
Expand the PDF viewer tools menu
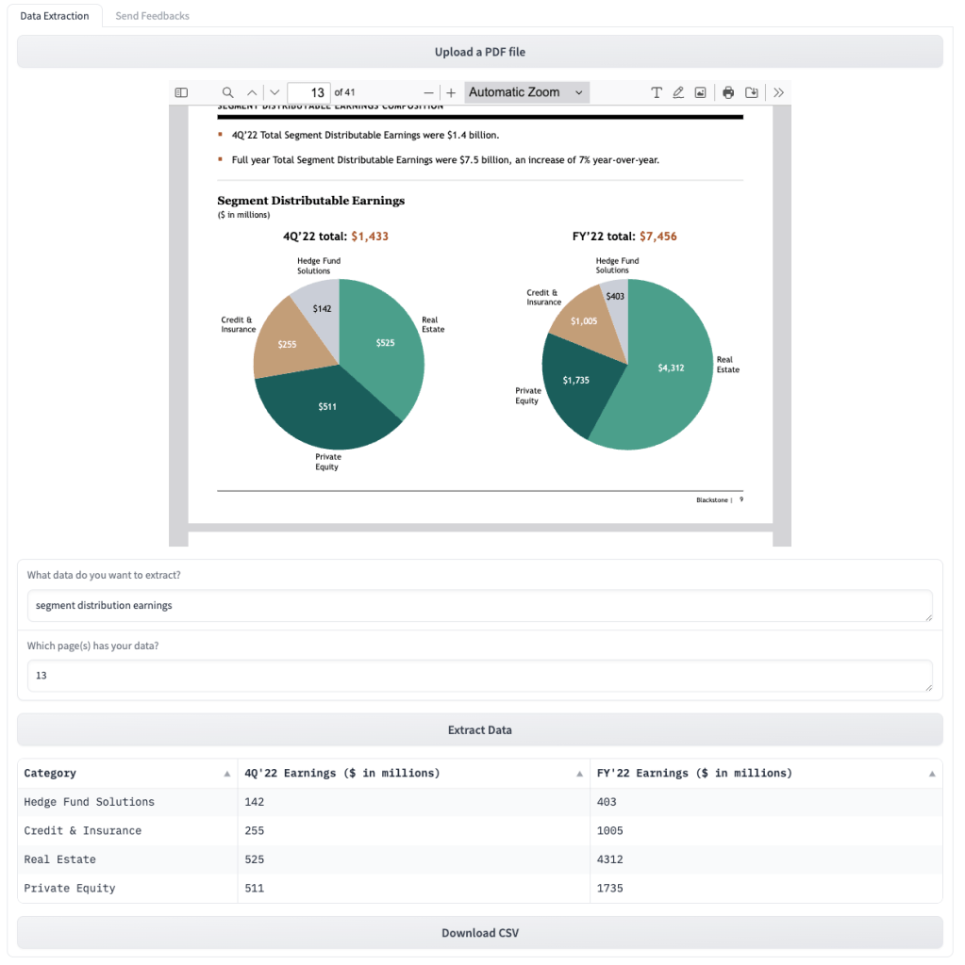(x=778, y=92)
